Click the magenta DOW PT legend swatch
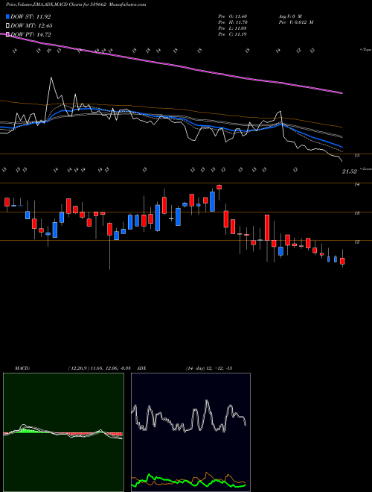The width and height of the screenshot is (372, 492). point(8,34)
